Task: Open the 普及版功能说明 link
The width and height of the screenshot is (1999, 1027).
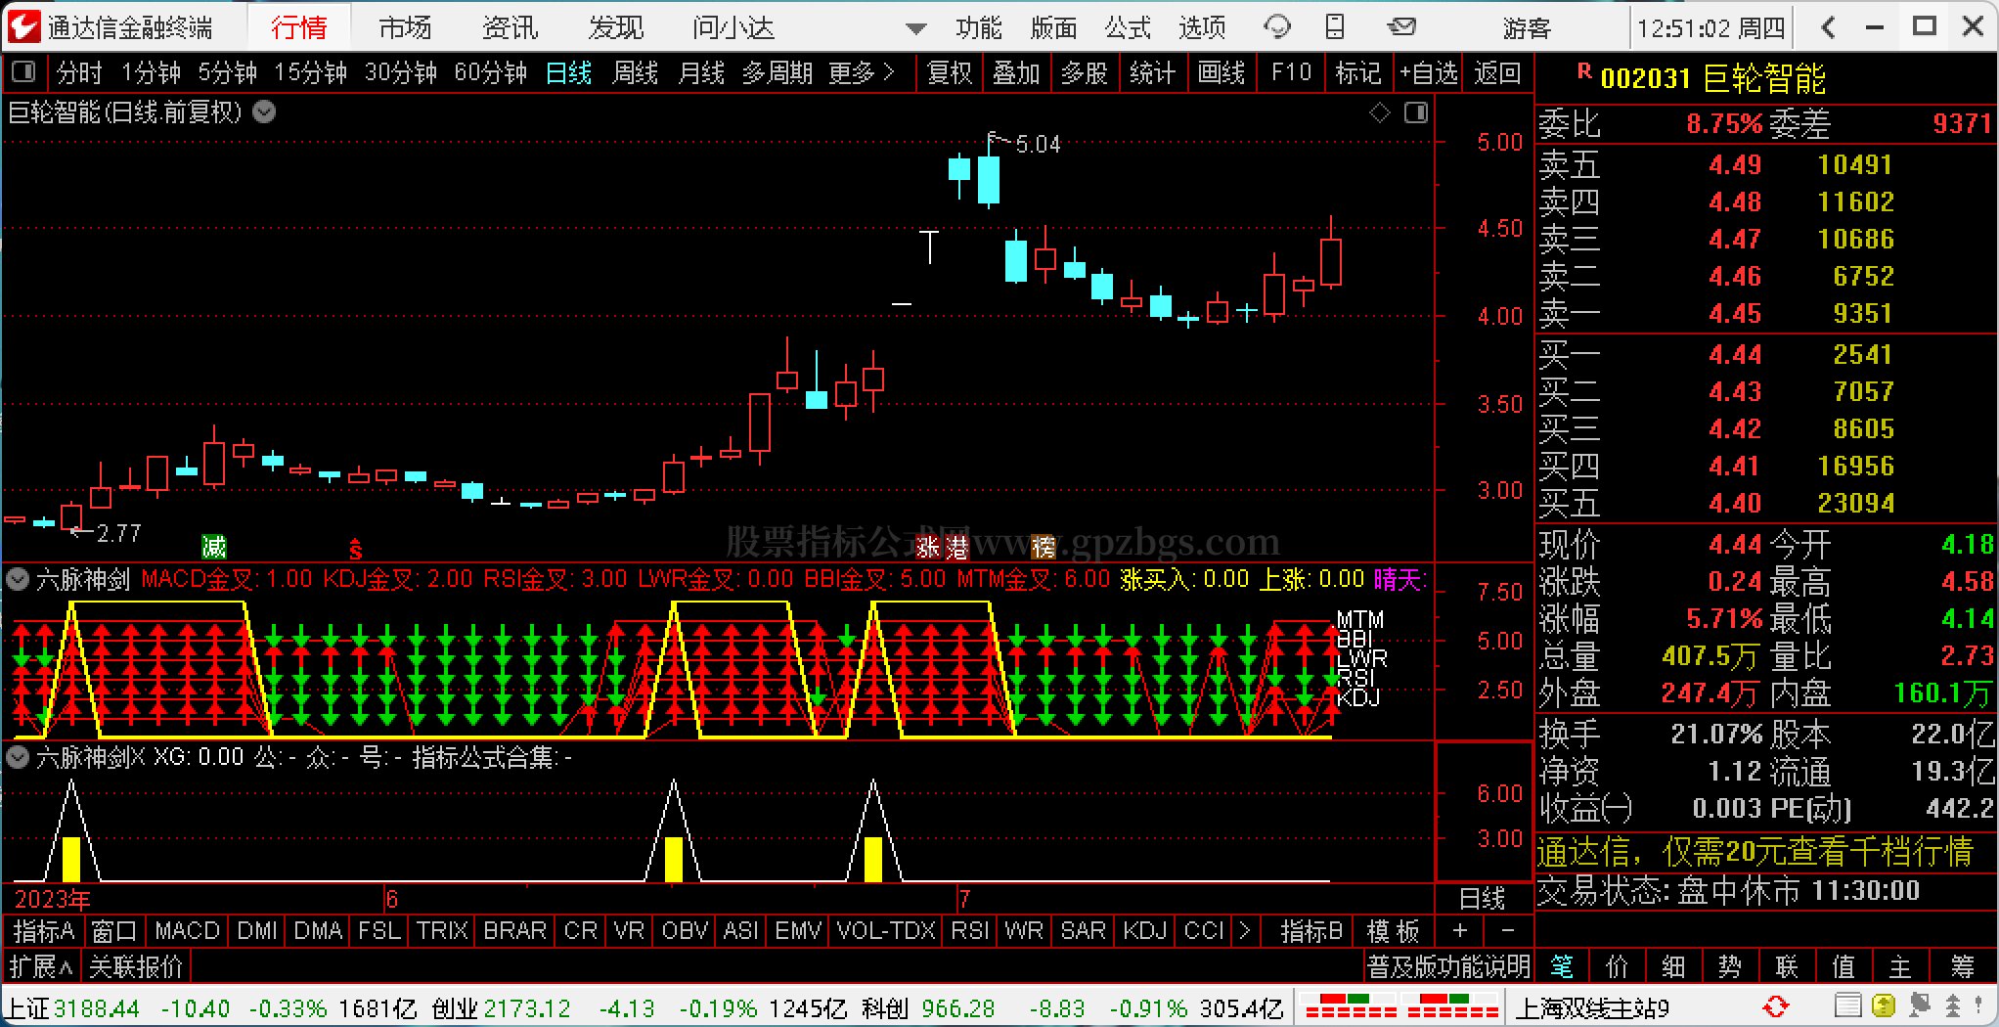Action: [x=1448, y=967]
